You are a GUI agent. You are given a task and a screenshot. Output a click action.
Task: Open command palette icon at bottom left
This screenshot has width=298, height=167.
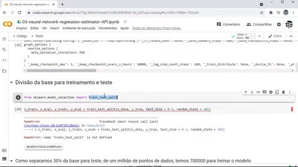coord(4,150)
